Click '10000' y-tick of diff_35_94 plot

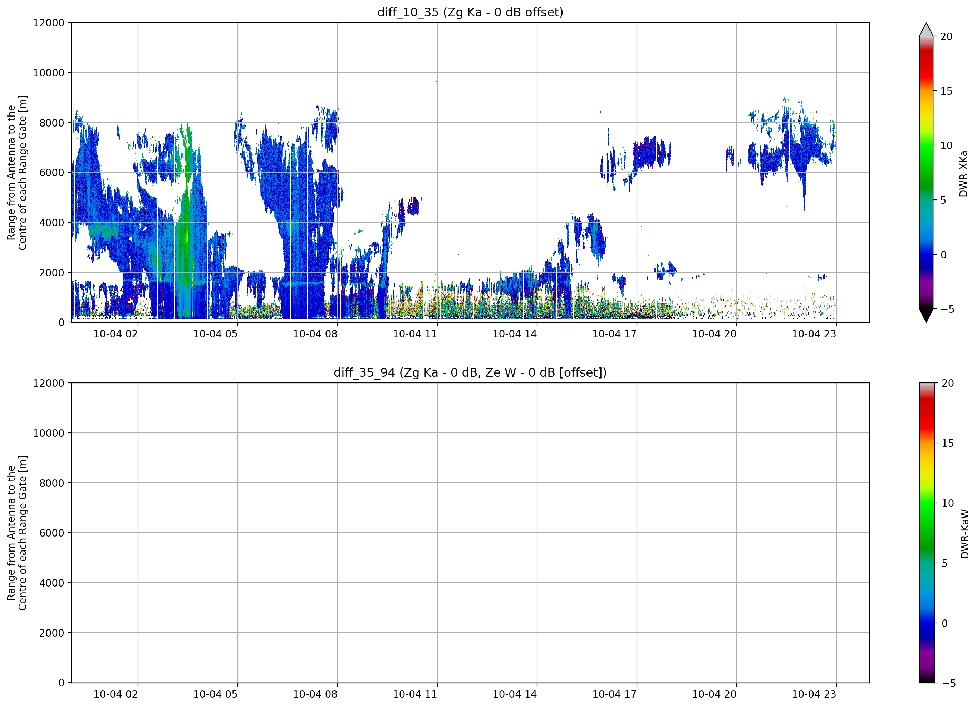click(x=49, y=433)
